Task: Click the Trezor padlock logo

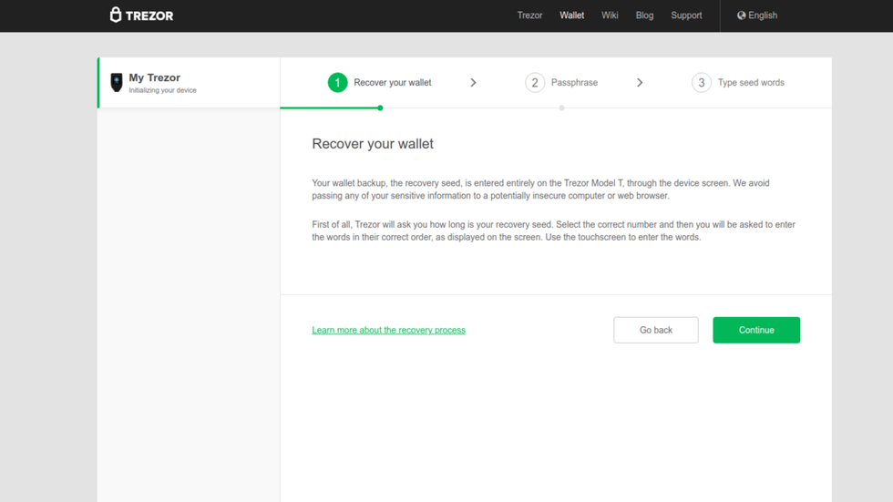Action: pos(116,15)
